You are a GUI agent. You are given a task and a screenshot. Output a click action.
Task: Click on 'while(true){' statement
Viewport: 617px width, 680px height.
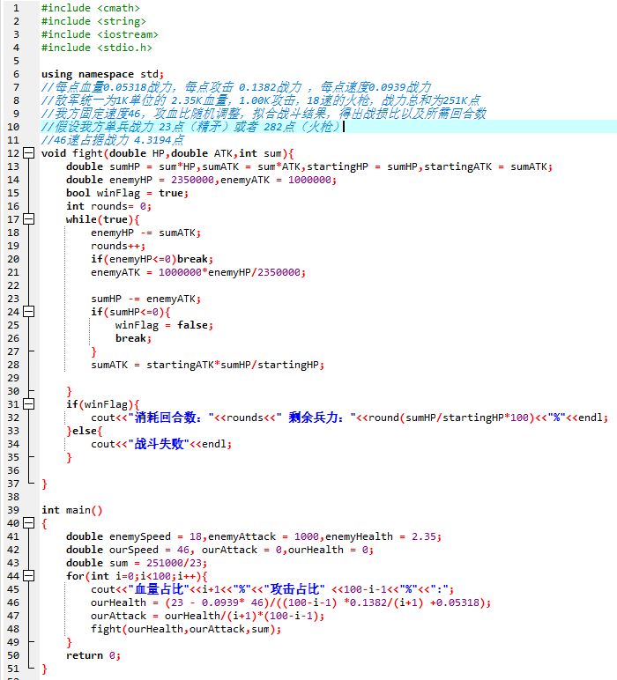tap(103, 219)
